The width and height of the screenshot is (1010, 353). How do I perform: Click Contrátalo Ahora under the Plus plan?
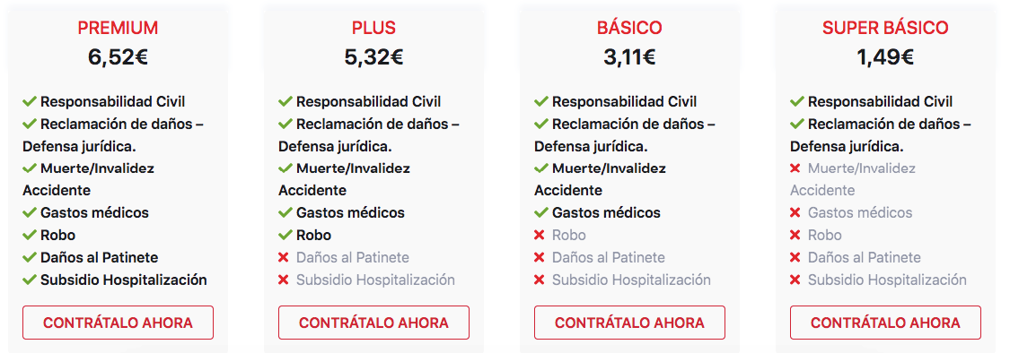(373, 323)
